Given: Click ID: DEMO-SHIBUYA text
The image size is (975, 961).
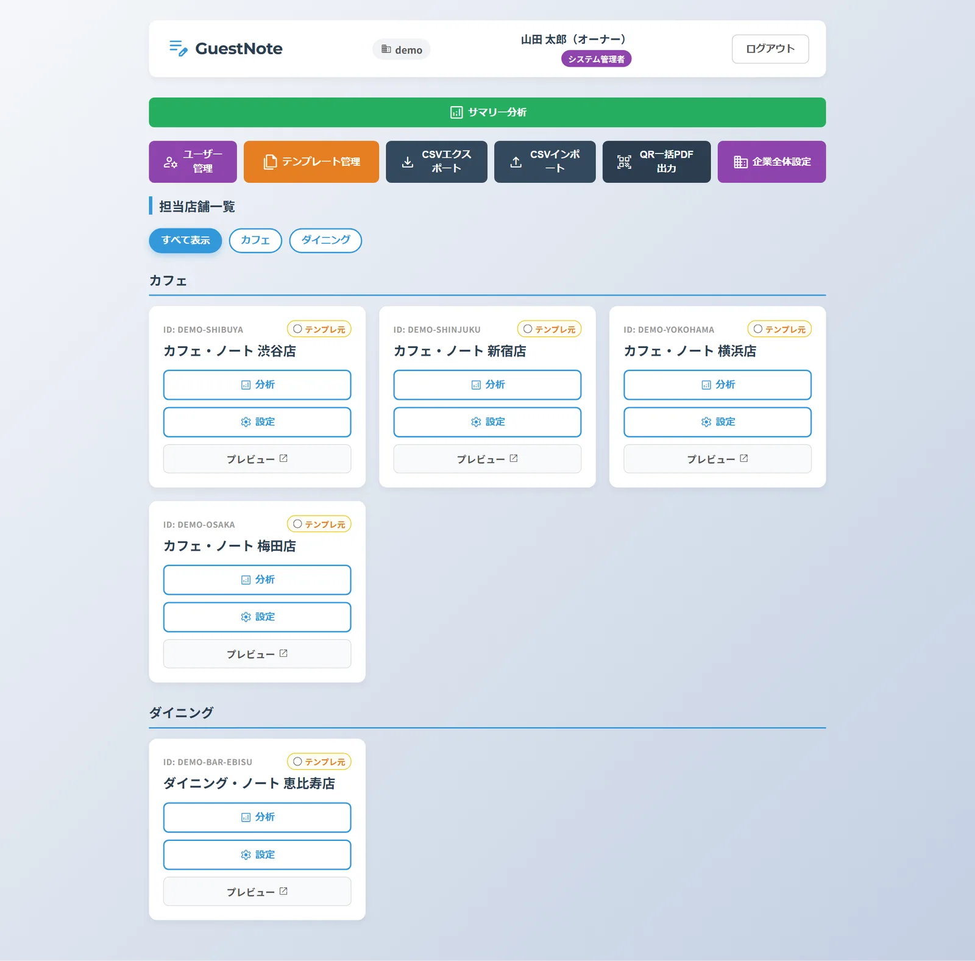Looking at the screenshot, I should click(203, 330).
